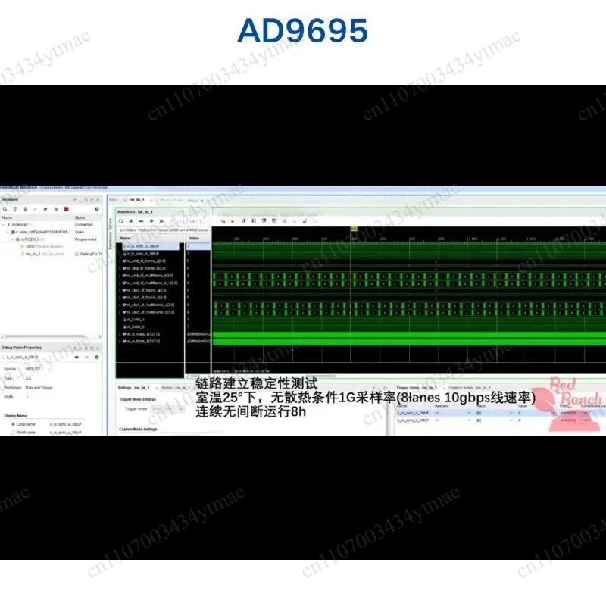The width and height of the screenshot is (606, 606).
Task: Expand all items in the Hardware panel
Action: click(x=25, y=209)
